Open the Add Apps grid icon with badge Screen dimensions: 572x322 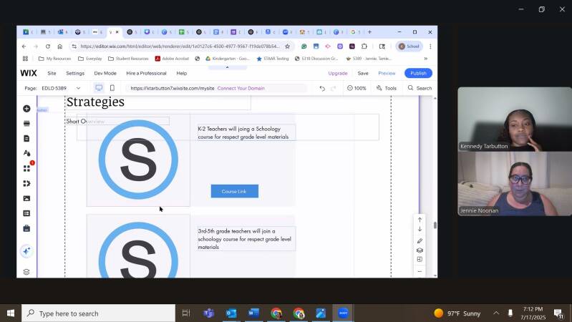pos(26,168)
